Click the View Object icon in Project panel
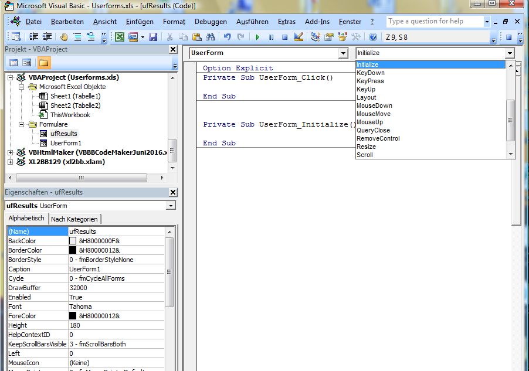Screen dimensions: 529x371 26,63
